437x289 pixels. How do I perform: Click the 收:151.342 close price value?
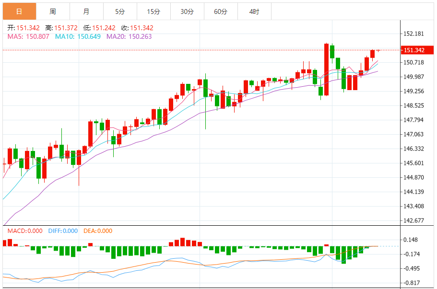click(x=137, y=28)
